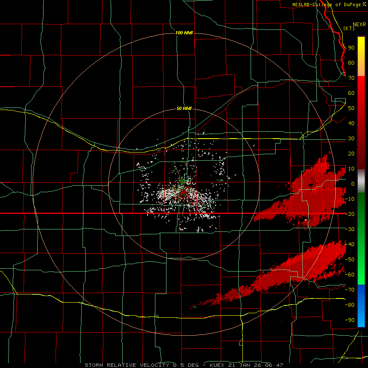Viewport: 368px width, 368px height.
Task: Click the NEXR label above the color scale
Action: pyautogui.click(x=359, y=25)
